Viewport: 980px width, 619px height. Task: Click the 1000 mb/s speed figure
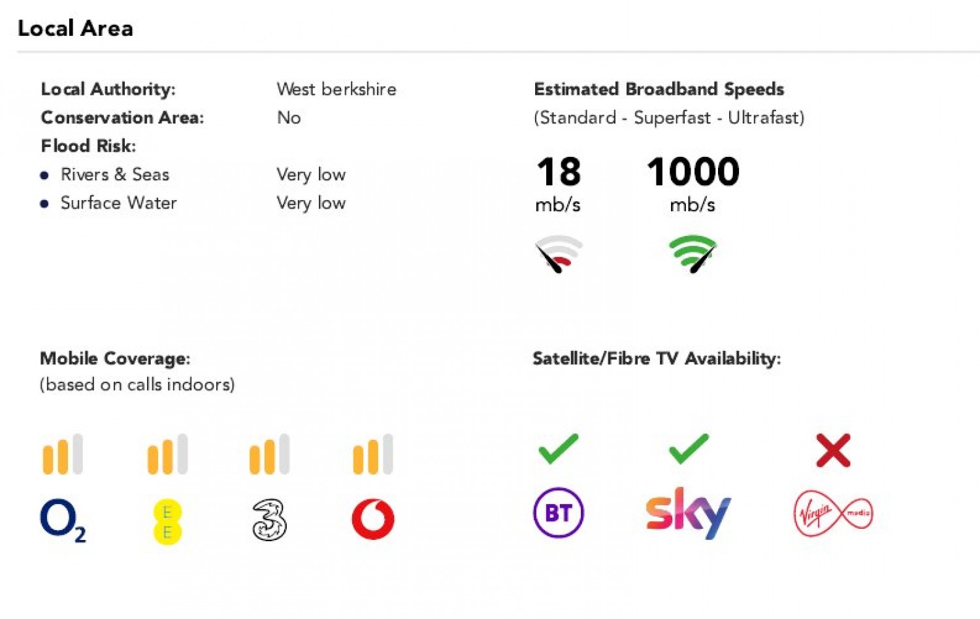[693, 184]
